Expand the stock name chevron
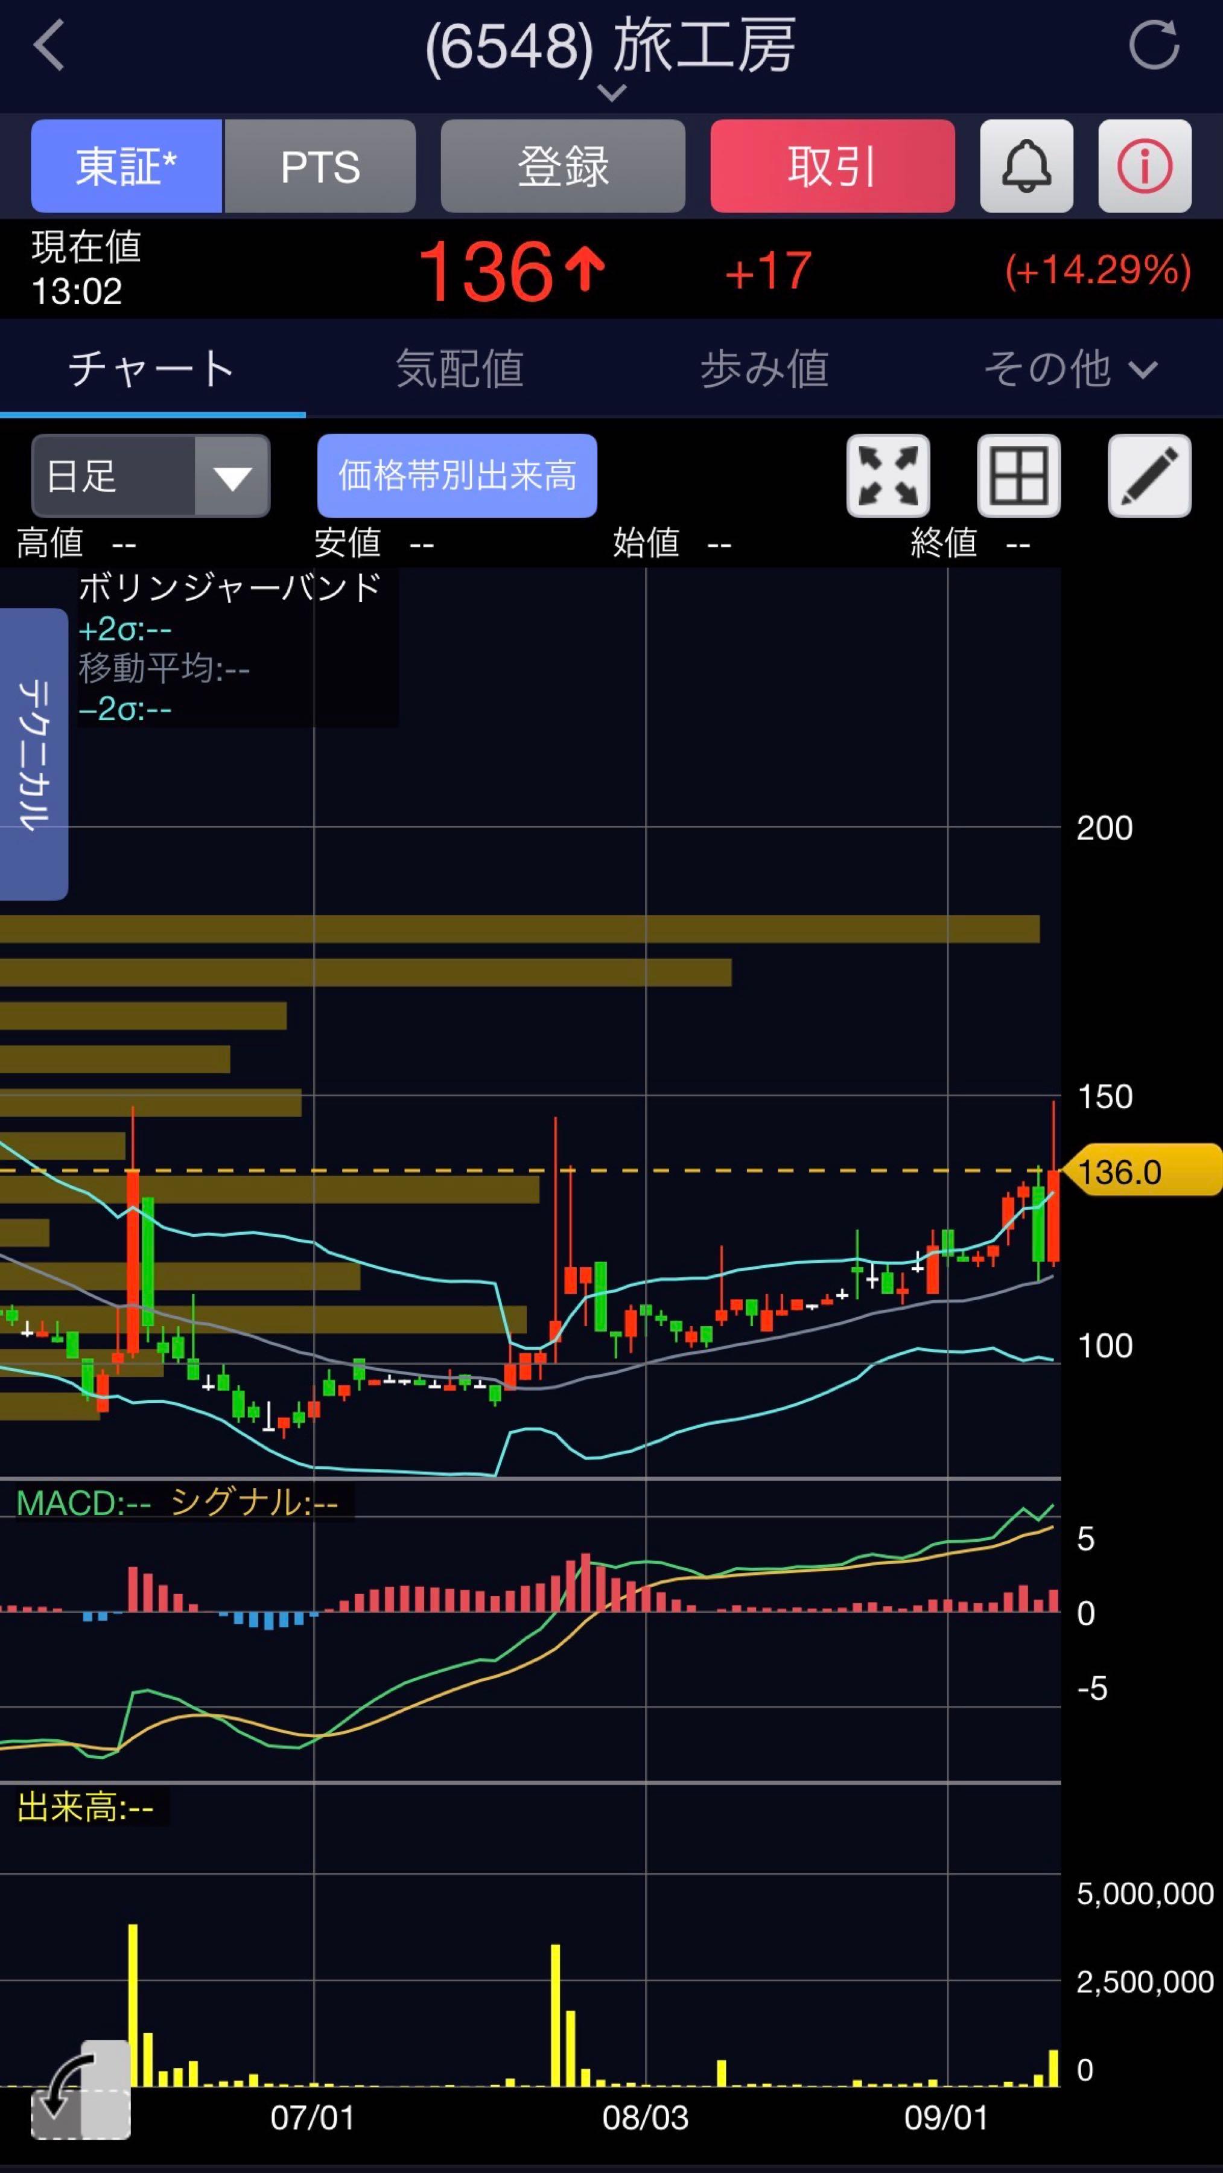Viewport: 1223px width, 2173px height. [x=612, y=92]
